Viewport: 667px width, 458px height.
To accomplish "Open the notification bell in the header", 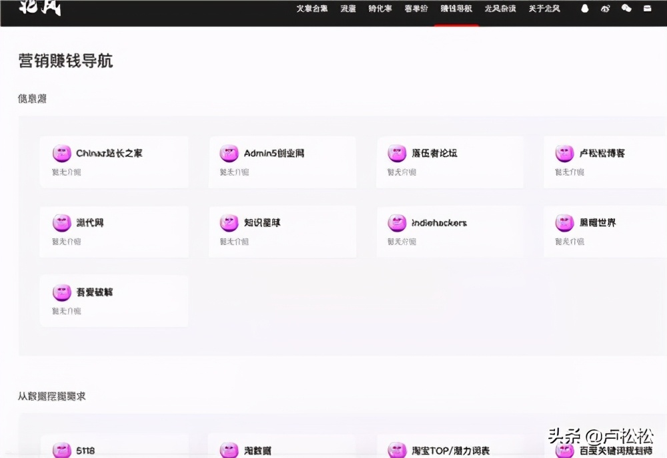I will 584,9.
